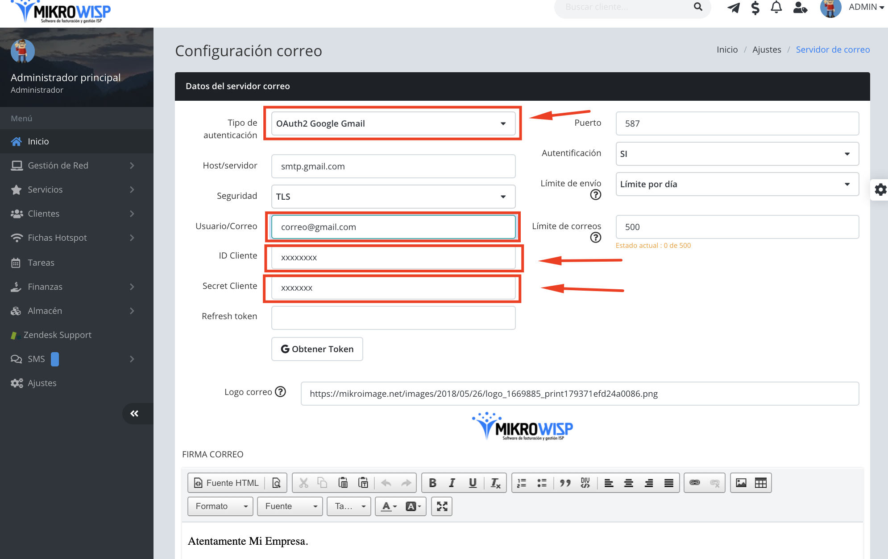Insert a block quote
The image size is (888, 559).
point(565,483)
